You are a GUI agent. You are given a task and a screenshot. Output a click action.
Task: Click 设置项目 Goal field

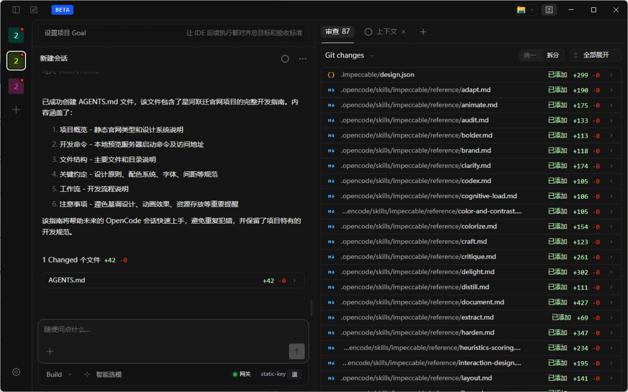(x=173, y=33)
